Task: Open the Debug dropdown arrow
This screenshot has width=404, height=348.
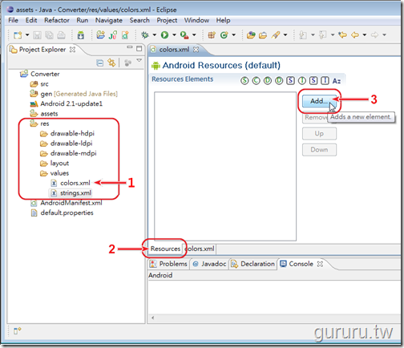Action: tap(155, 35)
